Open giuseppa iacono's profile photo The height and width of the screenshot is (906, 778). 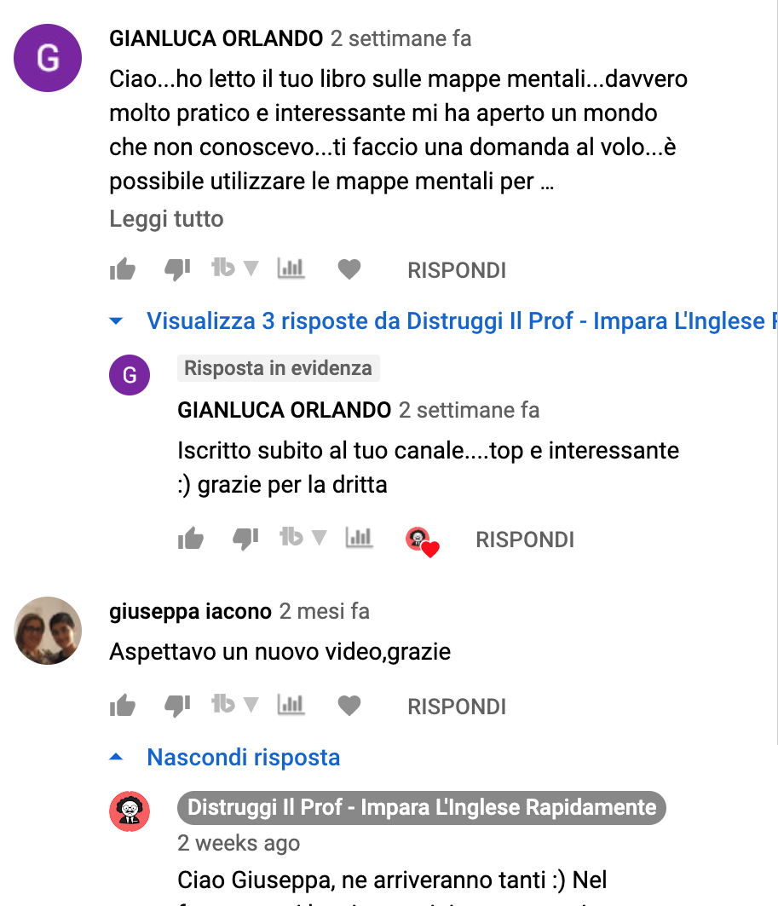click(x=48, y=631)
